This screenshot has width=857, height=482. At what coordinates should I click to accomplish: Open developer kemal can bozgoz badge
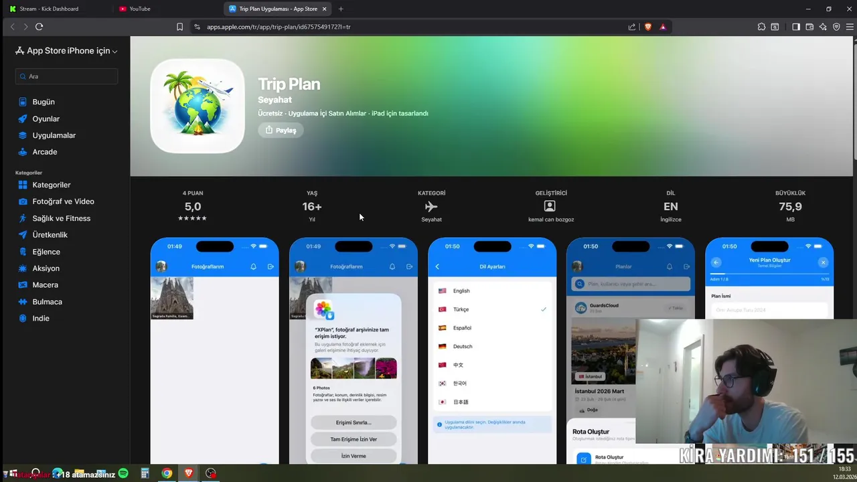click(550, 206)
